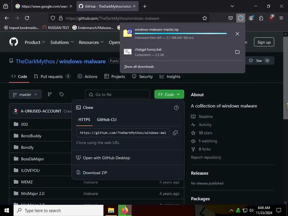Save page to Pocket
288x216 pixels.
tap(231, 18)
